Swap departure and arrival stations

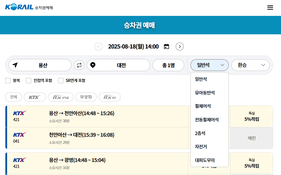pos(79,65)
